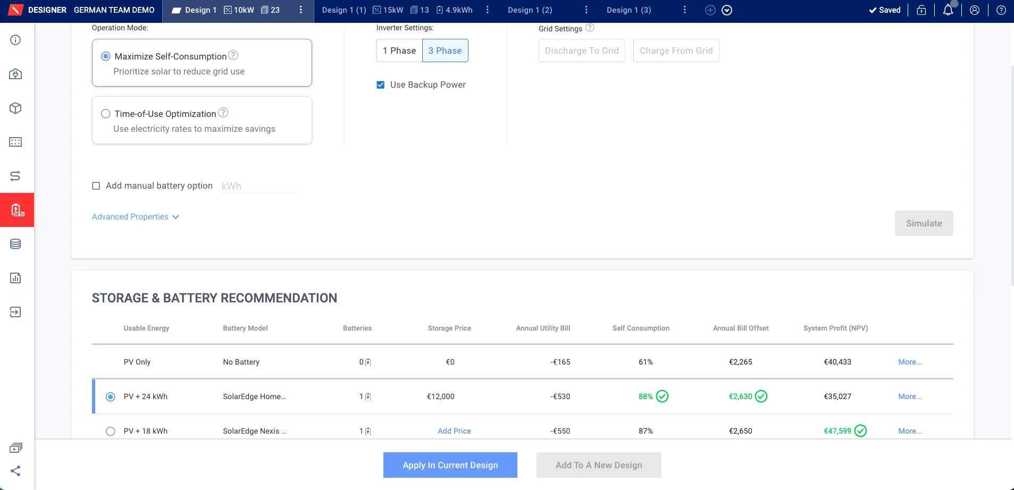Open the project info sidebar icon
Screen dimensions: 1014x490
click(x=15, y=40)
